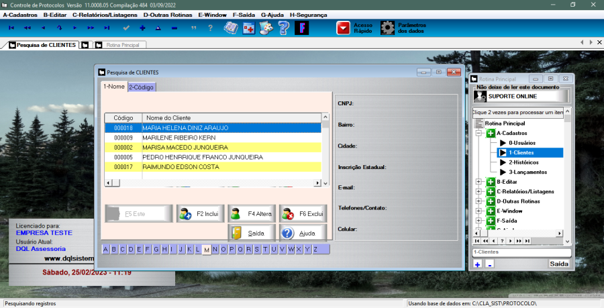The image size is (604, 308).
Task: Switch to the 2-Código tab
Action: coord(142,87)
